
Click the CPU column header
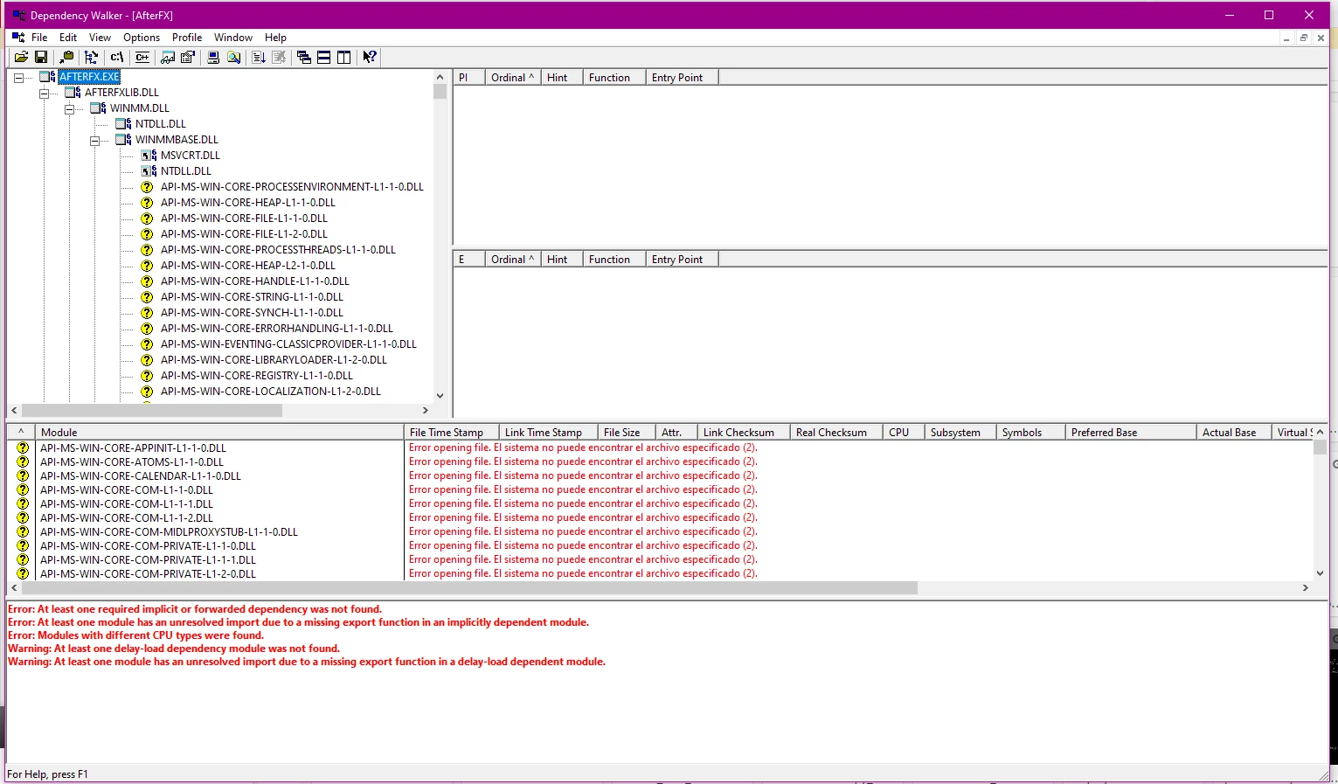(x=904, y=433)
